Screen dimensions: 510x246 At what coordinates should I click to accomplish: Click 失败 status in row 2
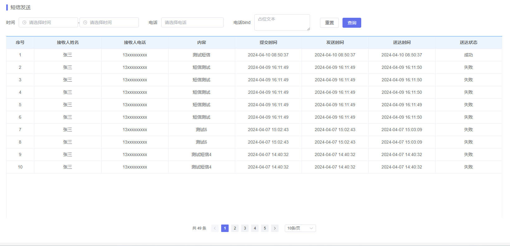(x=469, y=67)
